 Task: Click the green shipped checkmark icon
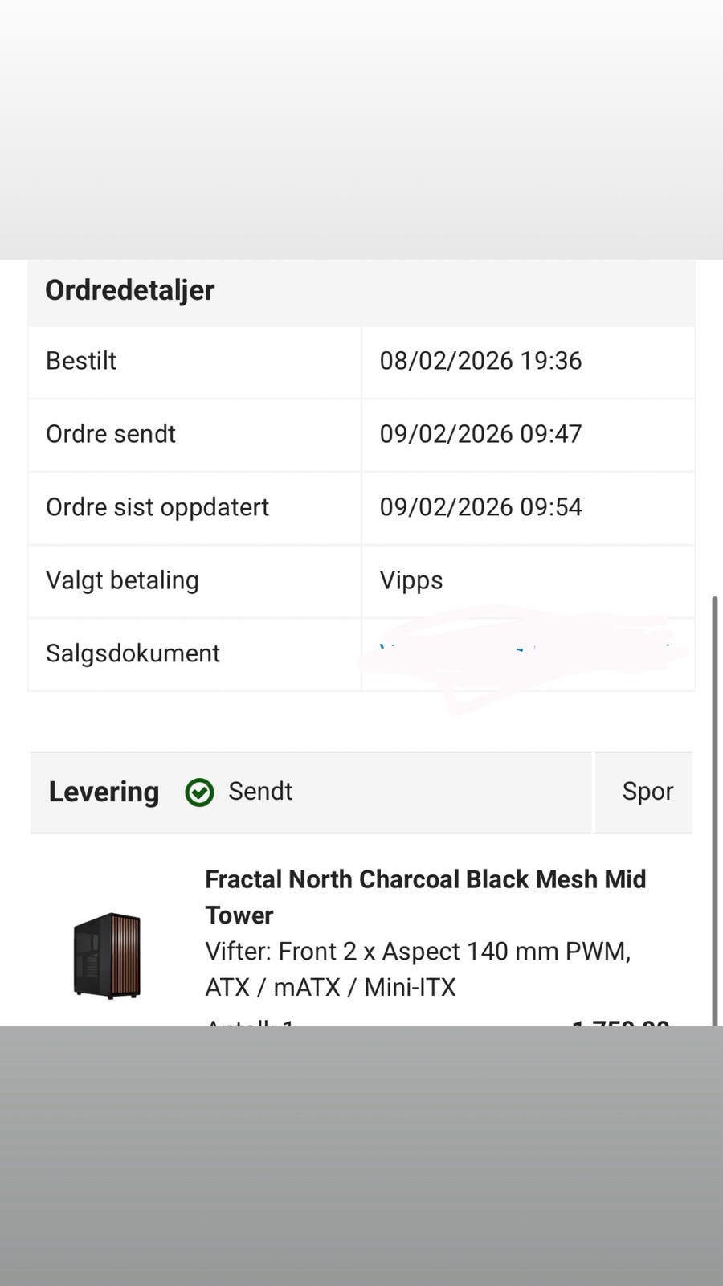[199, 792]
